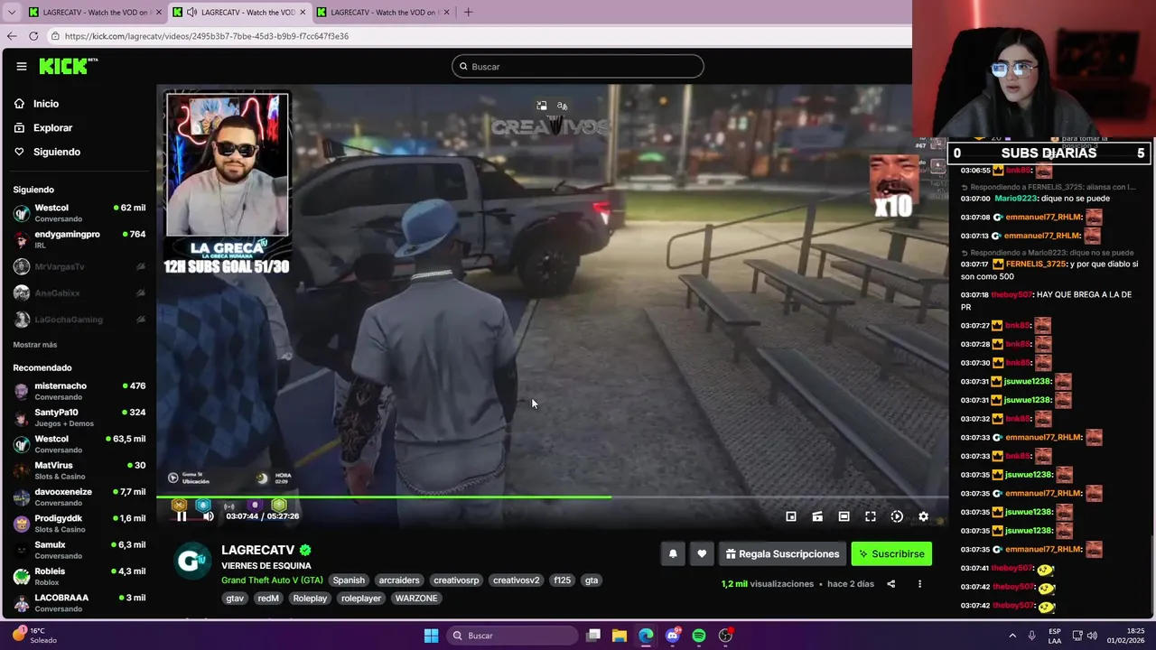The width and height of the screenshot is (1156, 650).
Task: Click the Regala Suscripciones button
Action: [782, 554]
